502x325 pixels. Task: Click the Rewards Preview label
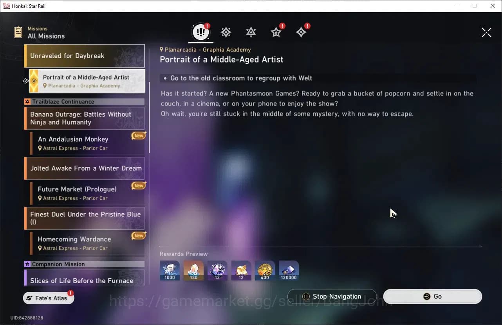tap(184, 254)
